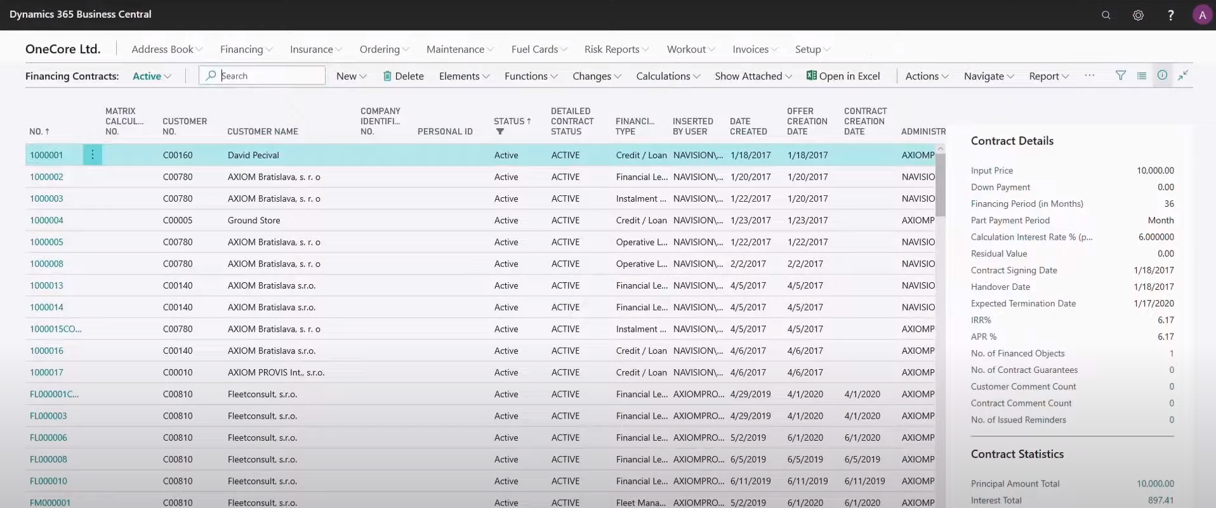Viewport: 1216px width, 508px height.
Task: Click No. of Financed Objects value
Action: pyautogui.click(x=1172, y=353)
